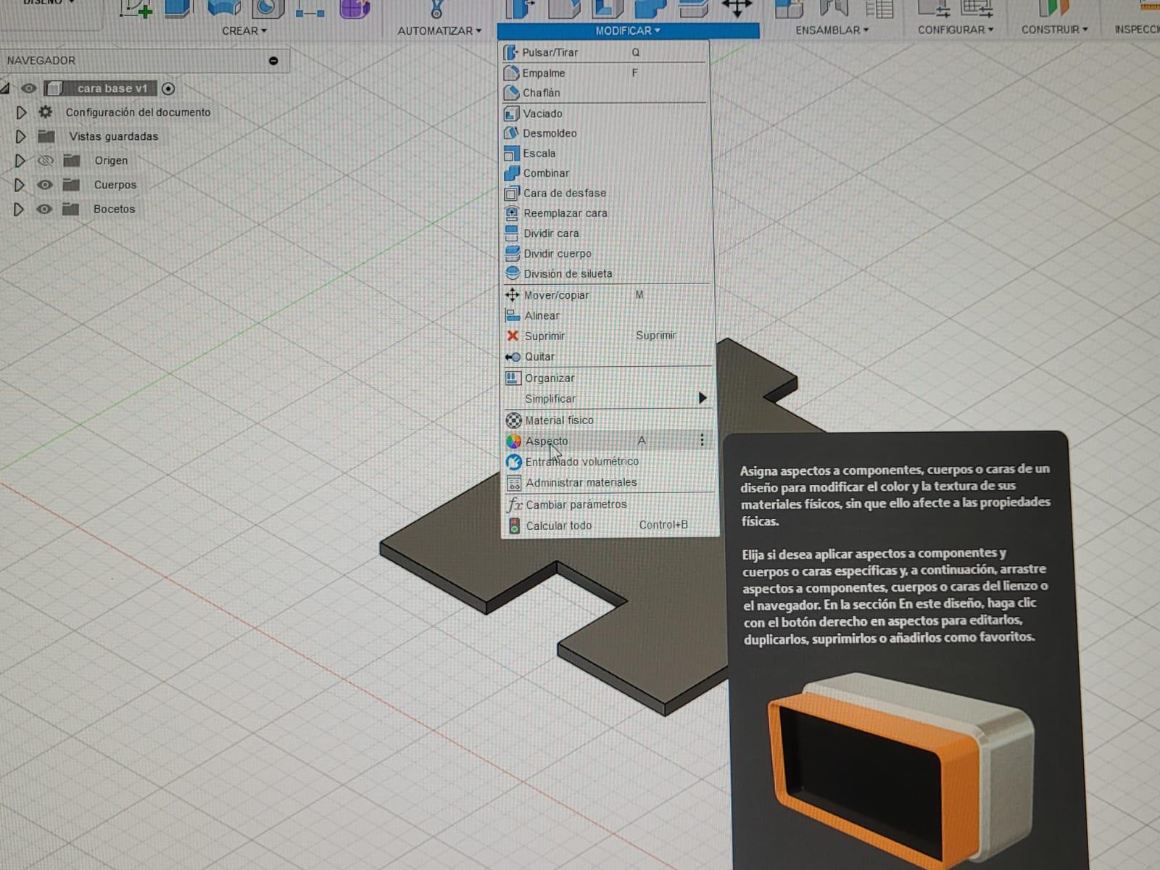Hide the Bocetos folder with eye icon
The image size is (1160, 870).
(44, 209)
